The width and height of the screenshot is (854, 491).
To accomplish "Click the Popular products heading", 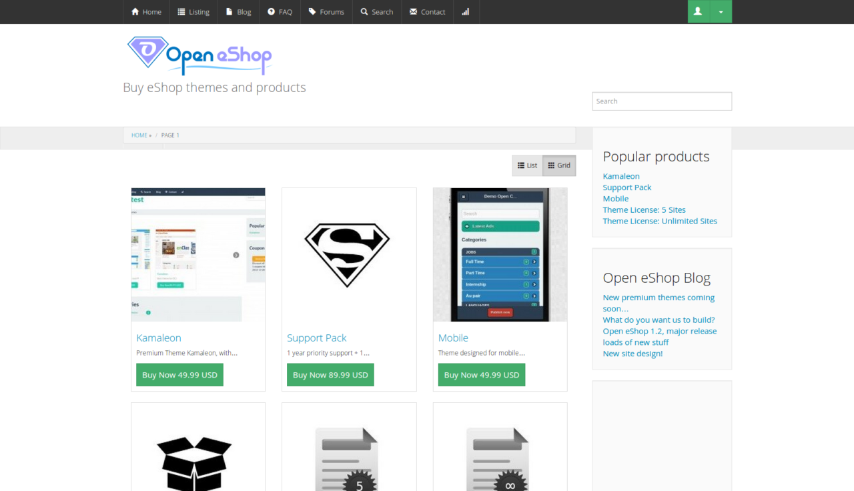I will [657, 157].
